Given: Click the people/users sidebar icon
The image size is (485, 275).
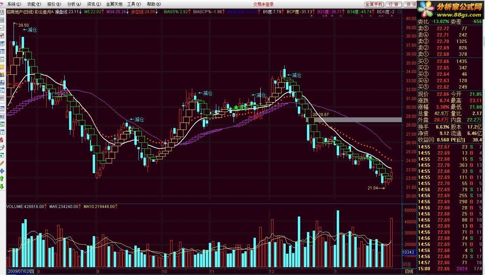Looking at the screenshot, I should tap(2, 74).
